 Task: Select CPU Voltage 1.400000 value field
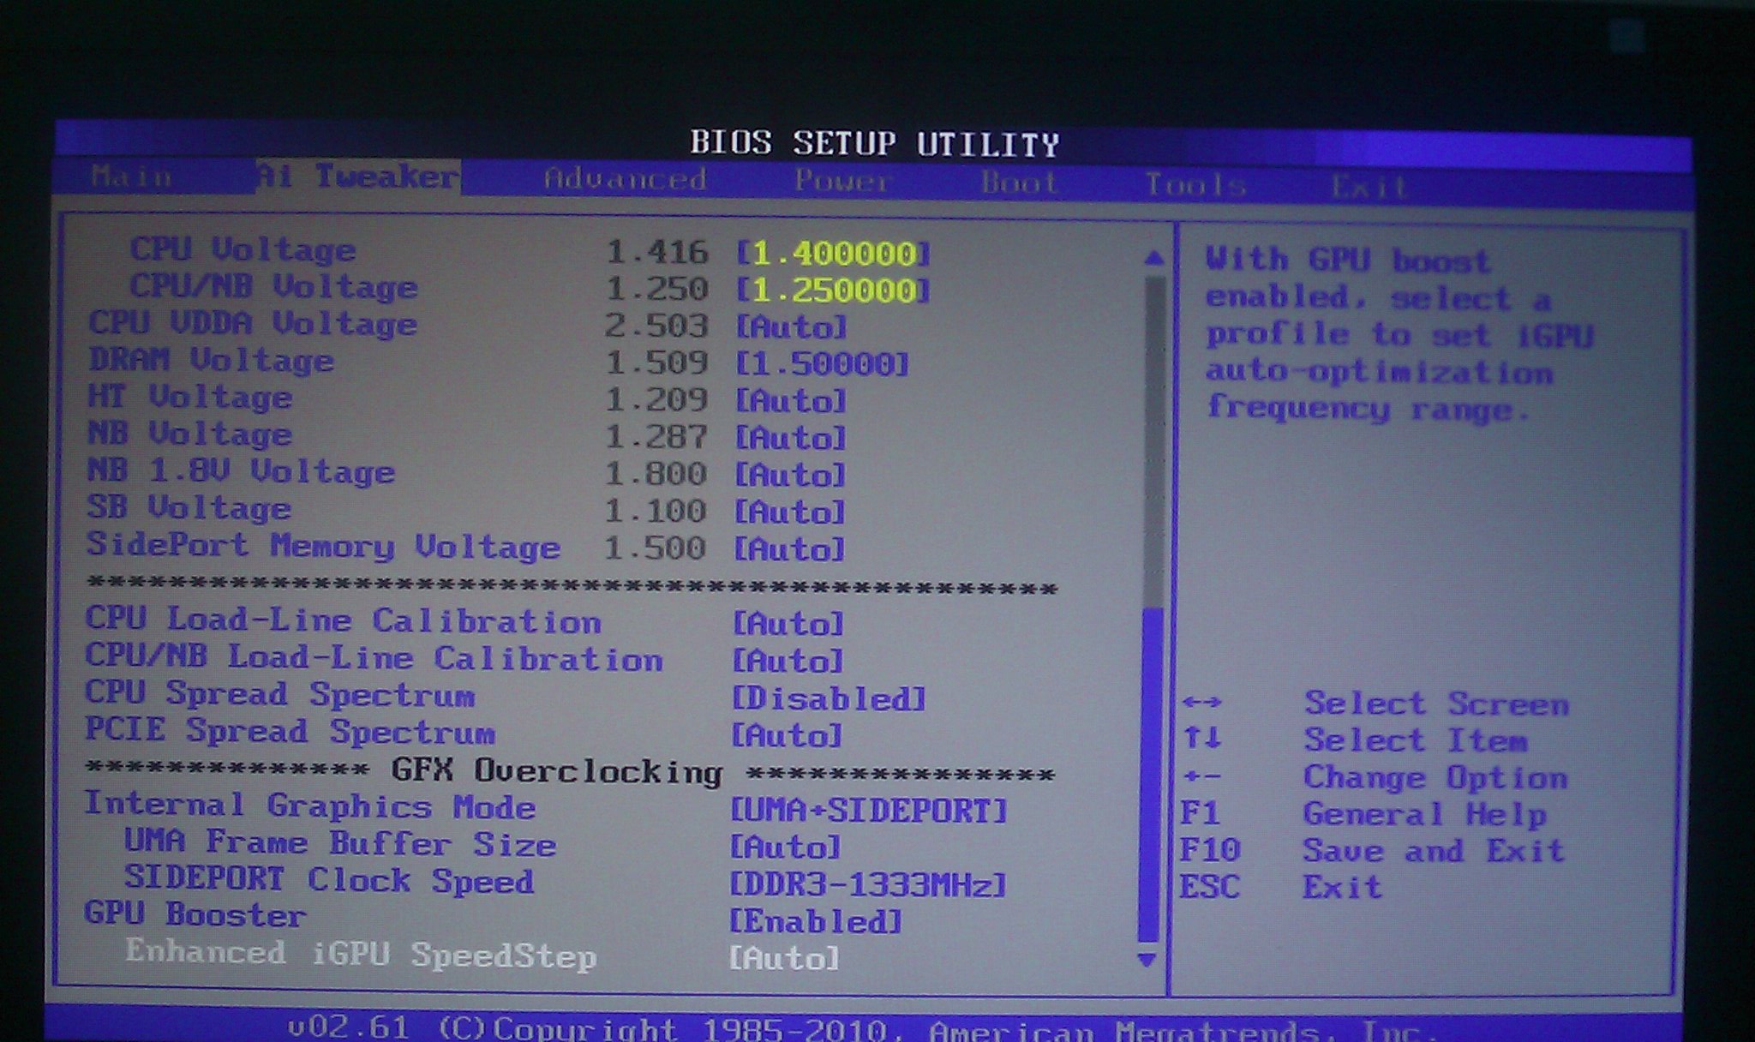[833, 254]
